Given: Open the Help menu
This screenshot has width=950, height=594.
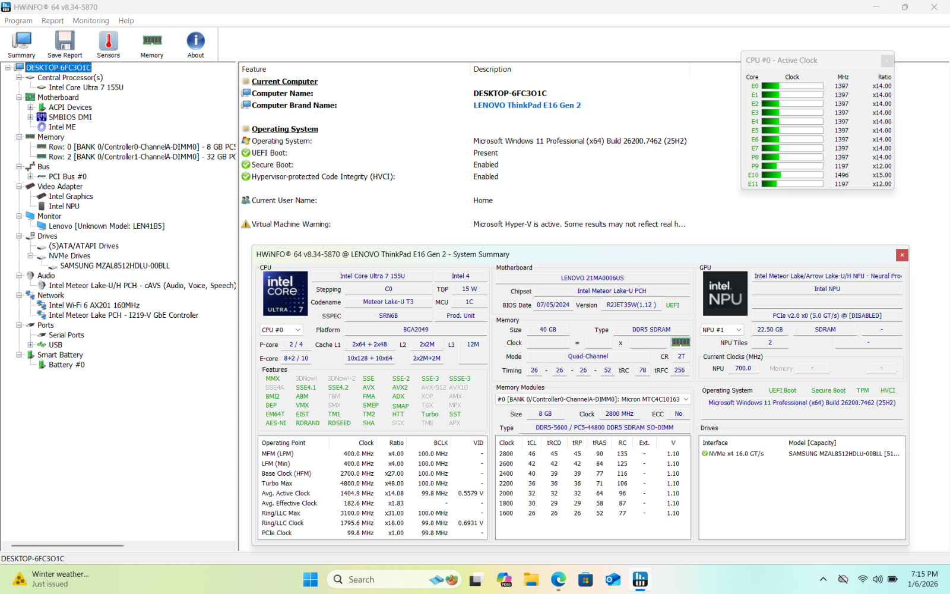Looking at the screenshot, I should tap(126, 21).
